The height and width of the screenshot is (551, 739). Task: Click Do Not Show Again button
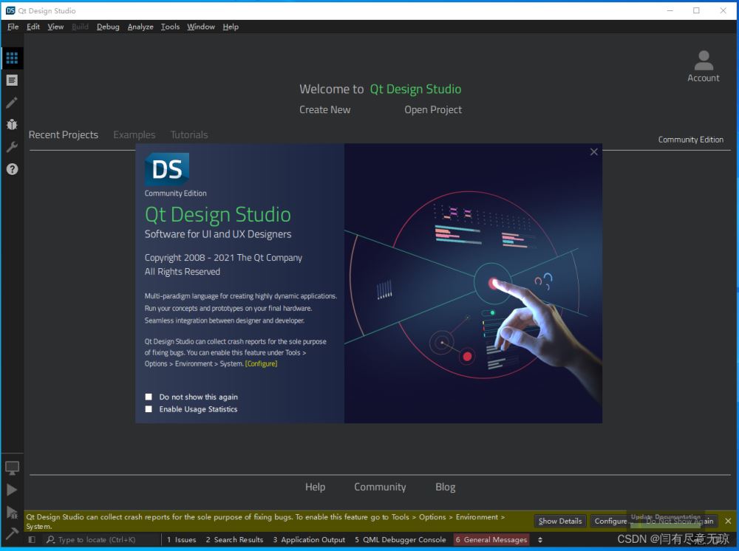679,521
